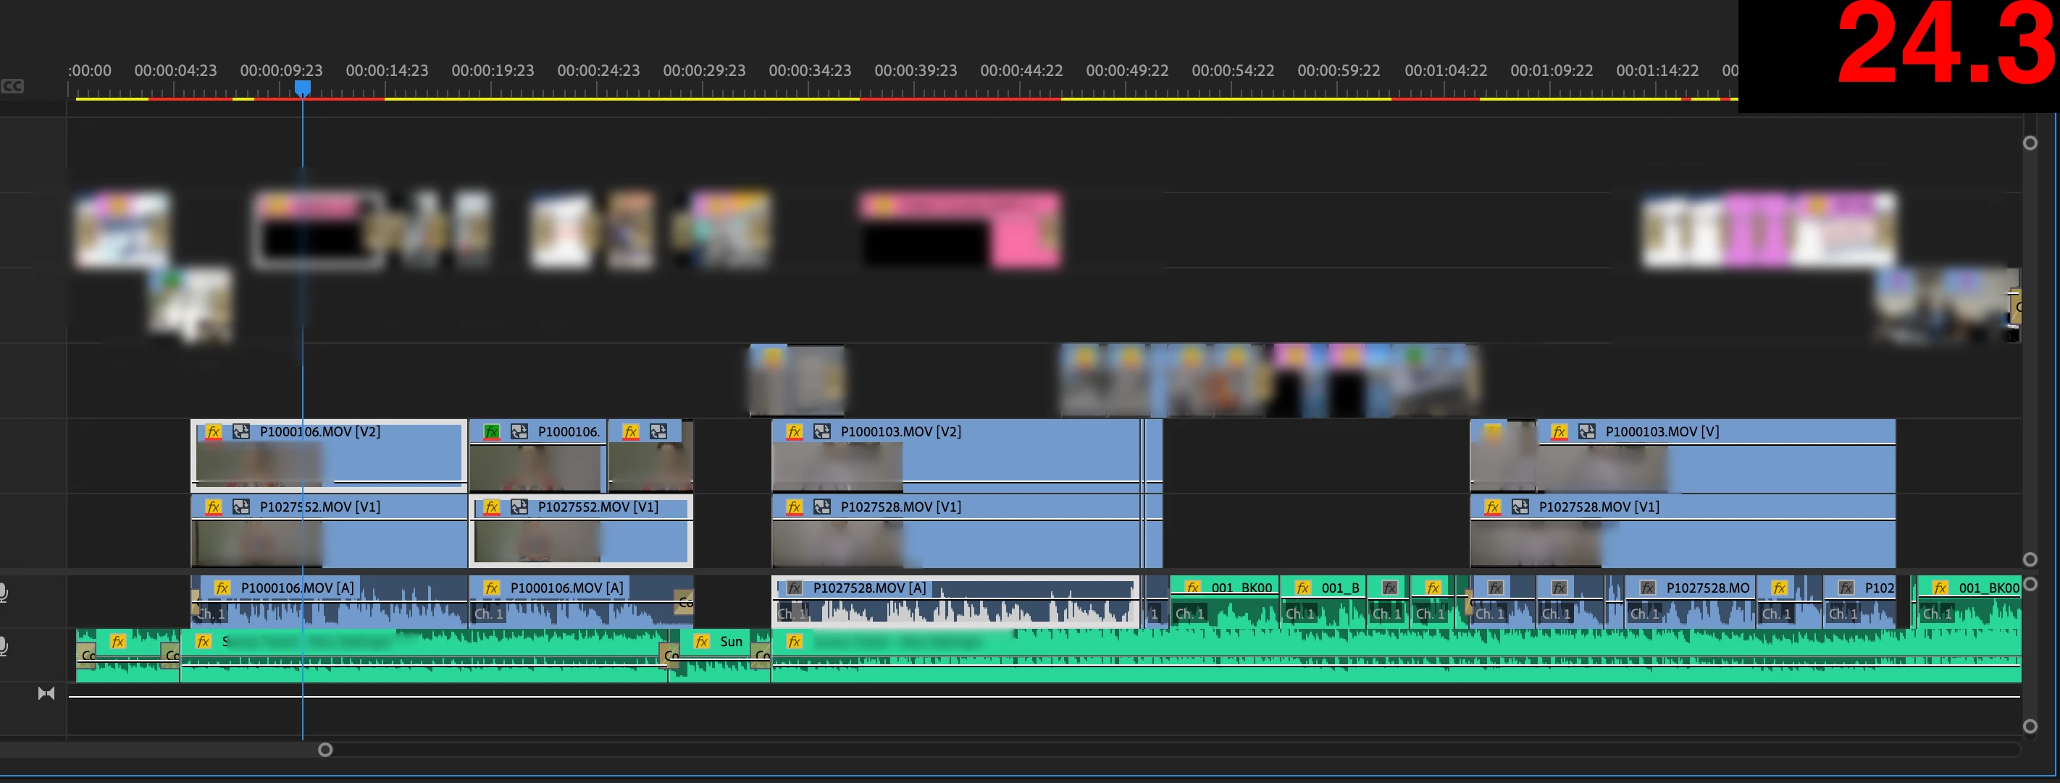Grab horizontal zoom scrollbar handle at bottom
The image size is (2060, 783).
click(325, 750)
